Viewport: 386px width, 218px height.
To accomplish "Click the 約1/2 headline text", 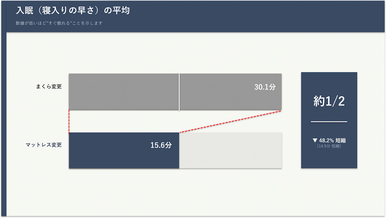I will click(x=329, y=101).
